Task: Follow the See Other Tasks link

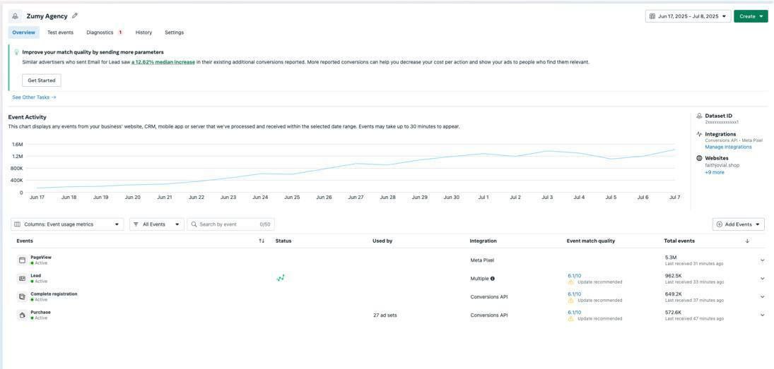Action: 34,97
